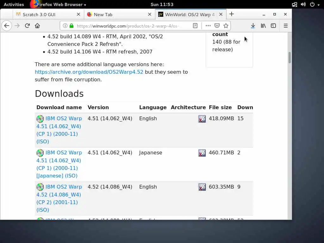Click disc icon for 4.52 14.086_W4 ISO
The height and width of the screenshot is (243, 324).
(40, 187)
